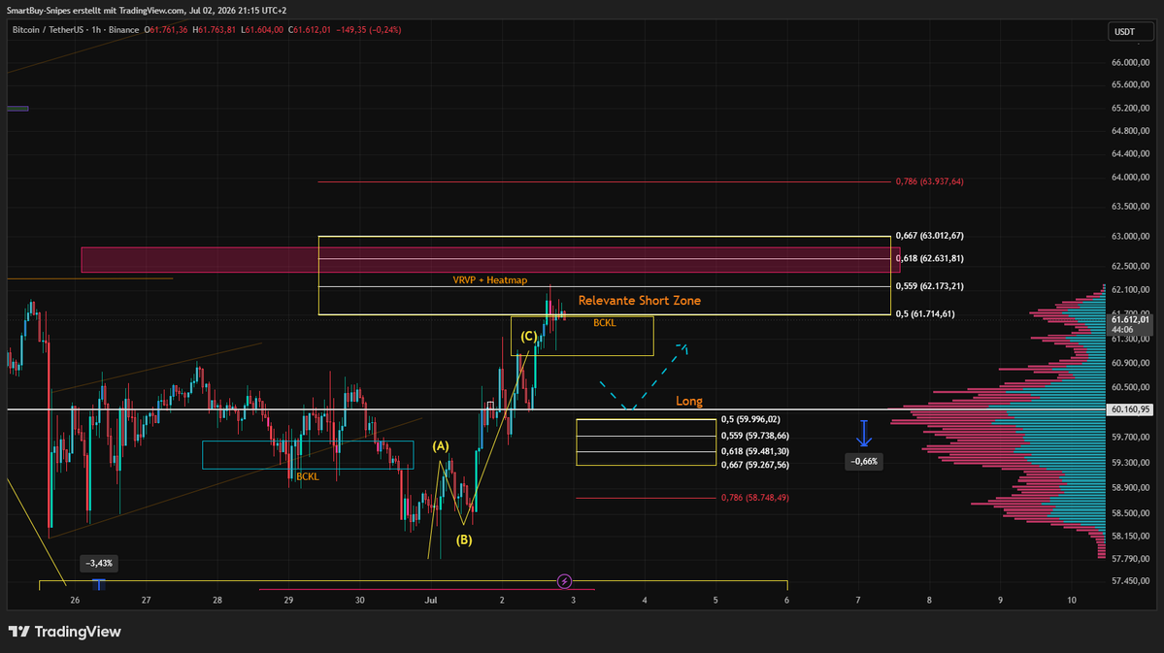Click the (A) wave label
The height and width of the screenshot is (653, 1164).
441,446
